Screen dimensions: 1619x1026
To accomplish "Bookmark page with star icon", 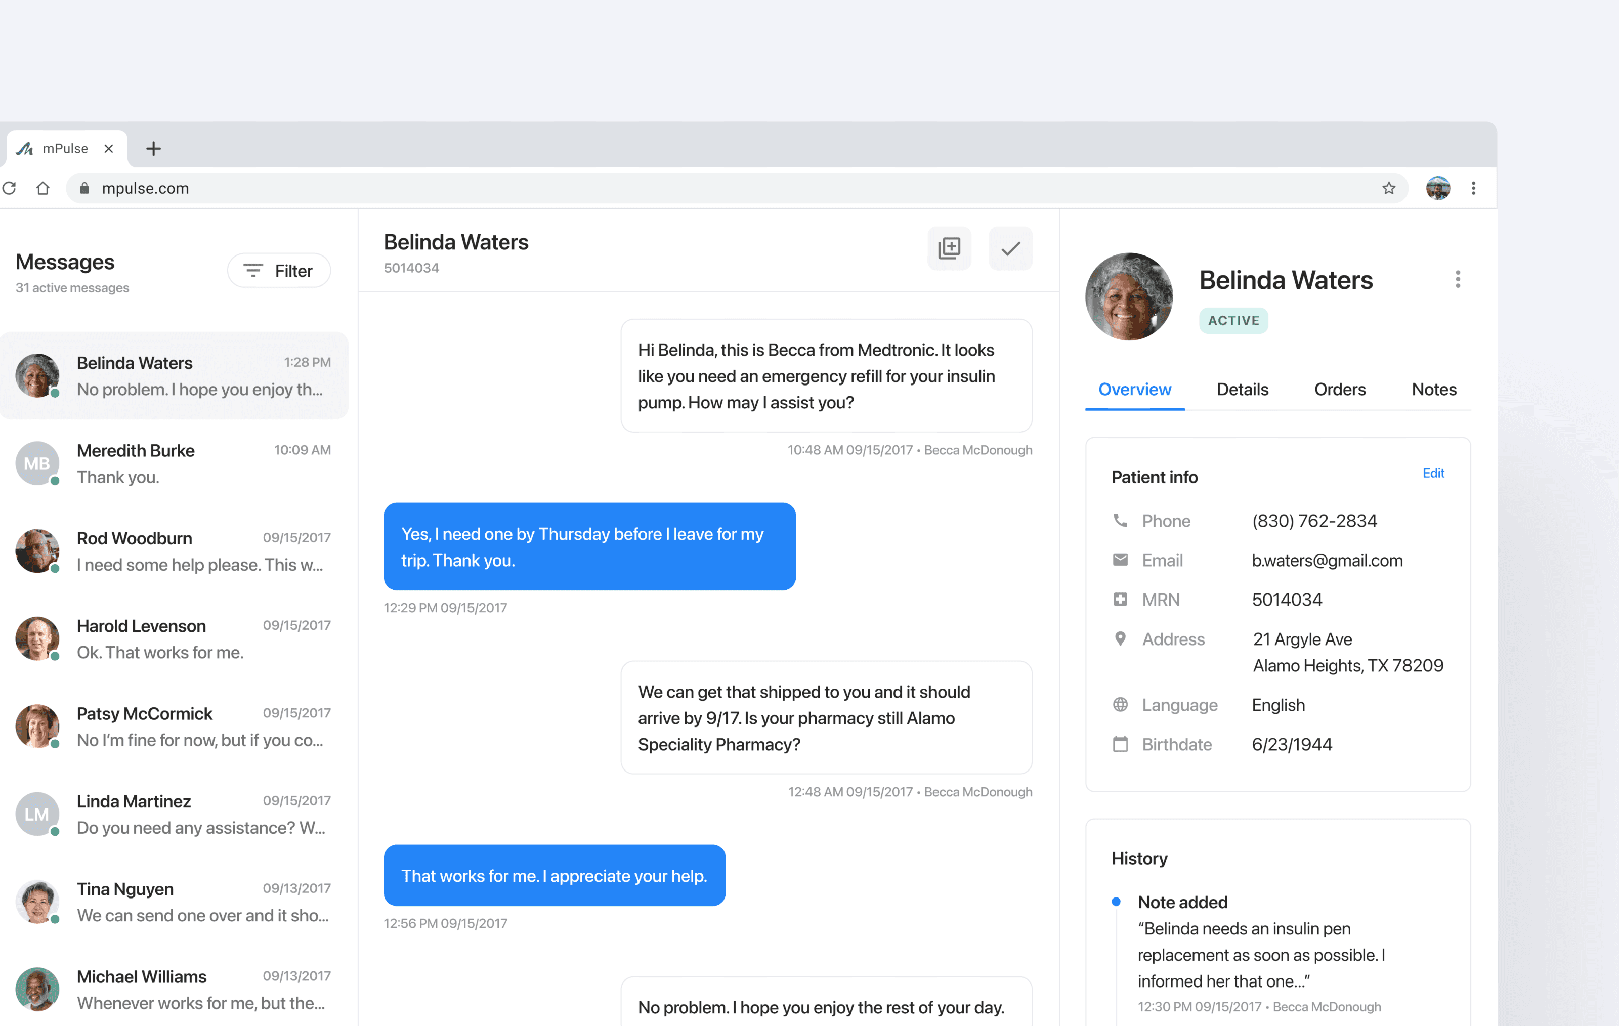I will click(1388, 188).
